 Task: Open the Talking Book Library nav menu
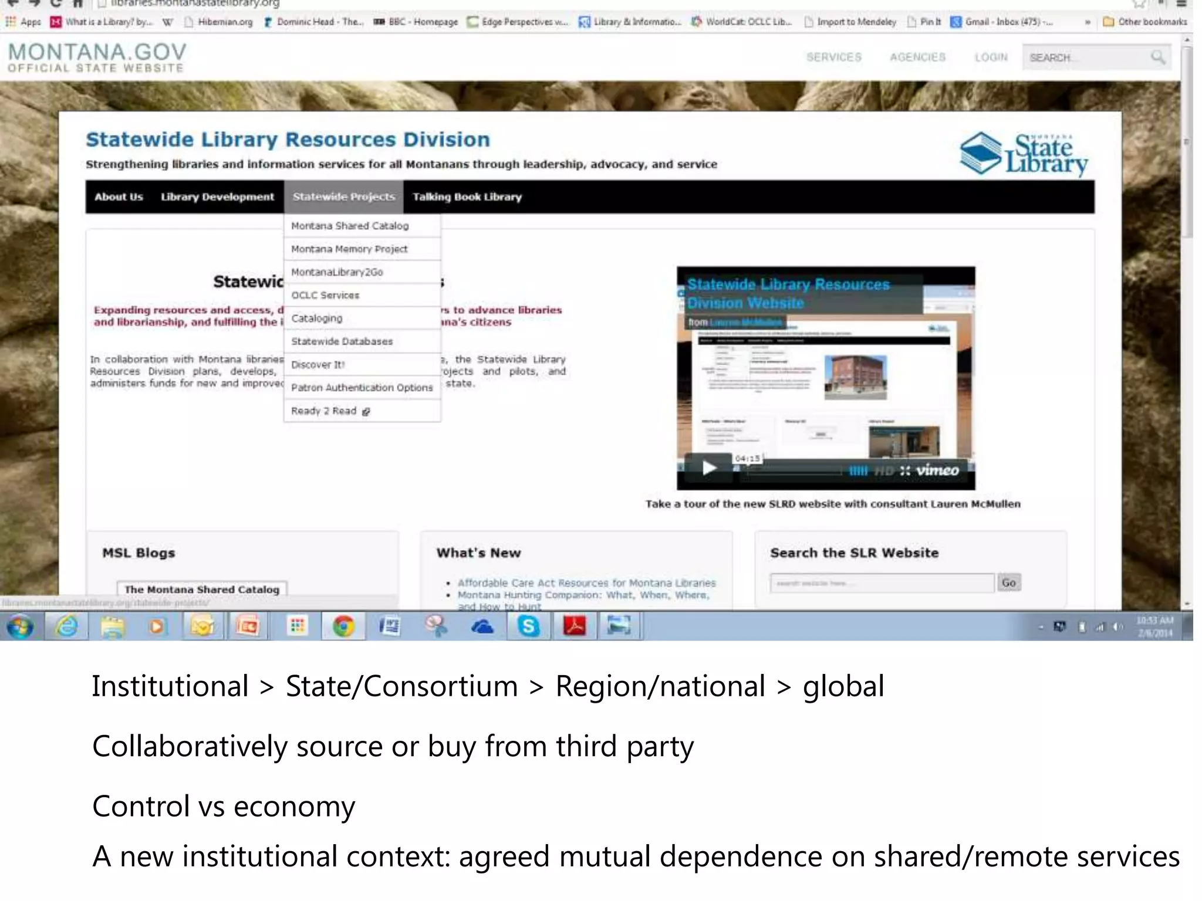(x=467, y=197)
